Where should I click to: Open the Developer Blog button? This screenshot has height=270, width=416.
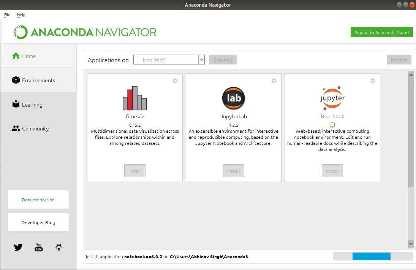[x=38, y=222]
